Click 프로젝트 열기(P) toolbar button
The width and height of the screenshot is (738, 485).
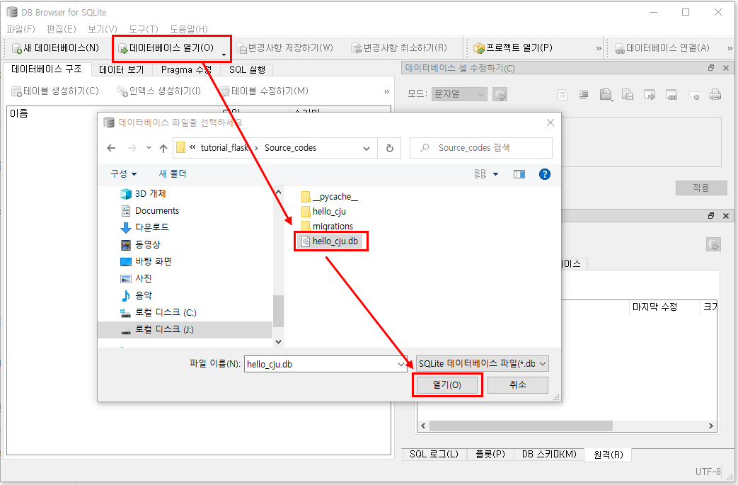click(x=513, y=48)
